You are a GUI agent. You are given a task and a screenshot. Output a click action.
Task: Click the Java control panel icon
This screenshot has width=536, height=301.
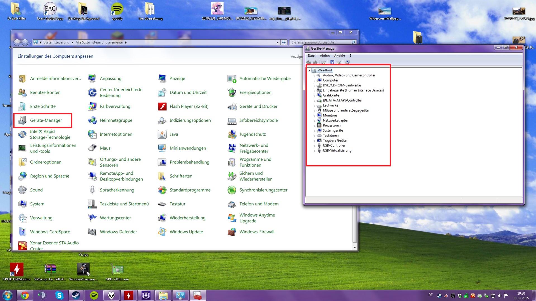162,134
